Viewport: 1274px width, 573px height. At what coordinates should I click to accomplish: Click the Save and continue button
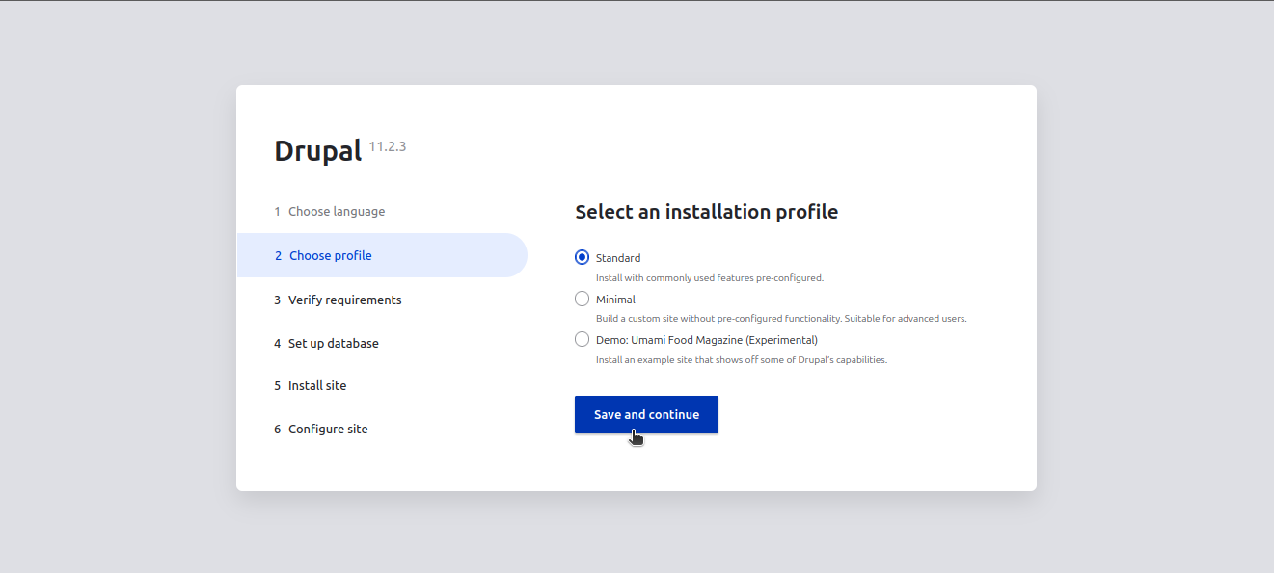click(646, 414)
